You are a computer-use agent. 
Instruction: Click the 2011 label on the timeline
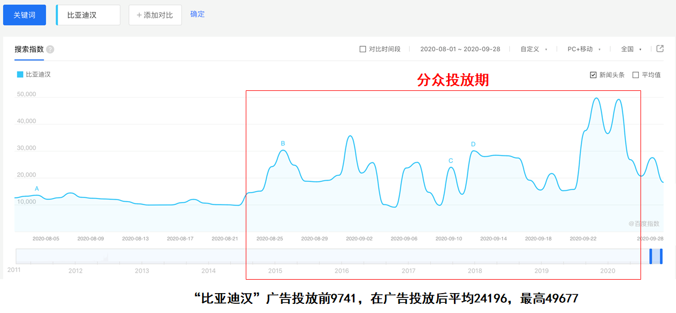tap(14, 269)
